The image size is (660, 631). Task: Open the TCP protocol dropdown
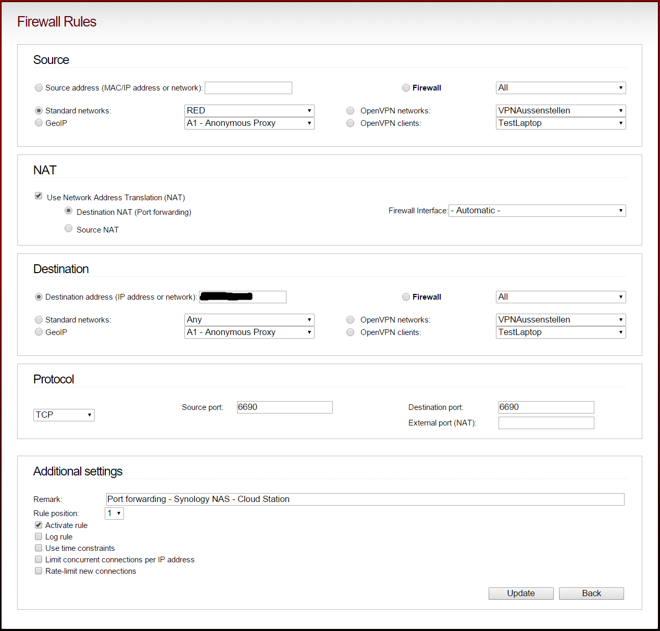tap(64, 415)
